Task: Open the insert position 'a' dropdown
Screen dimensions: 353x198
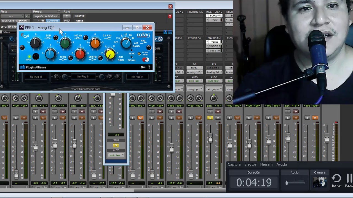Action: pyautogui.click(x=28, y=16)
